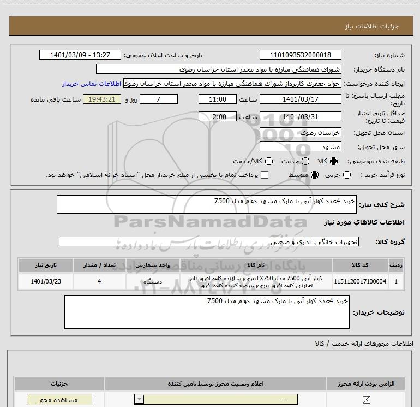Viewport: 420px width, 407px height.
Task: Click price validity date 1401/03/31
Action: (x=300, y=117)
